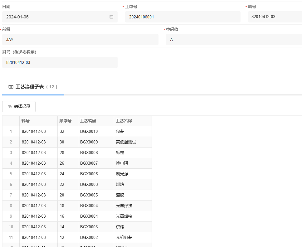Select the 灌胶 process name cell
The height and width of the screenshot is (247, 302).
(x=133, y=195)
